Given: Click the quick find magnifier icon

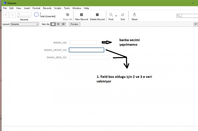Looking at the screenshot, I should pyautogui.click(x=179, y=16).
